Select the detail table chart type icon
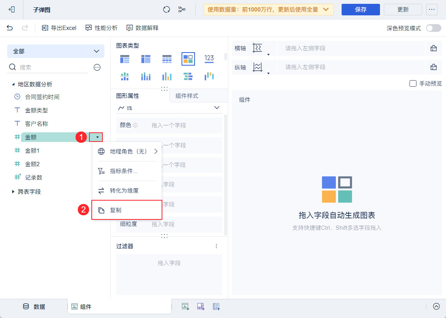Screen dimensions: 446x318 pos(167,59)
